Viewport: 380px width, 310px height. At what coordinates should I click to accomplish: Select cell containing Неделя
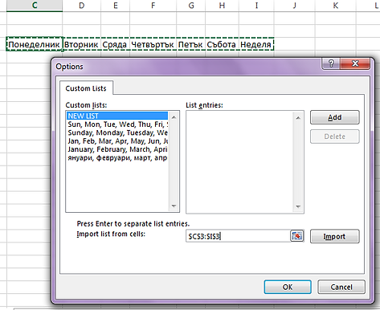pyautogui.click(x=256, y=44)
